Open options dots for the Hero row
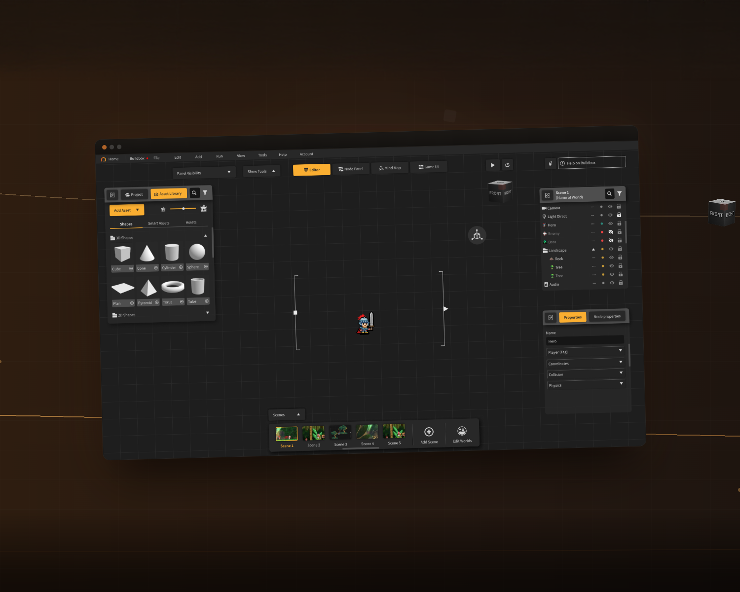 click(x=592, y=224)
